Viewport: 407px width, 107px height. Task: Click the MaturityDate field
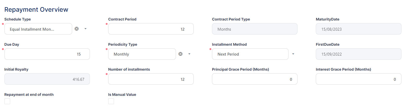358,29
